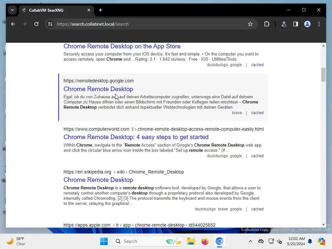Bookmark this page with the star icon
The width and height of the screenshot is (332, 249).
click(250, 24)
